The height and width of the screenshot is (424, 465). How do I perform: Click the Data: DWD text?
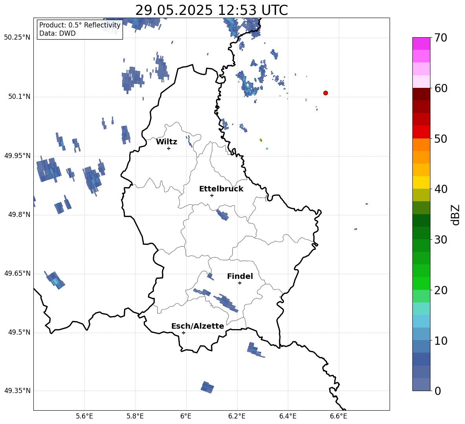click(x=57, y=33)
